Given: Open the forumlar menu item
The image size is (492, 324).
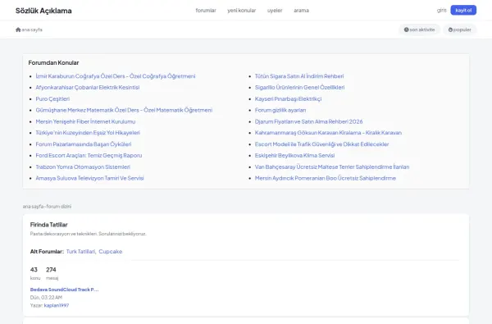Looking at the screenshot, I should click(x=206, y=11).
